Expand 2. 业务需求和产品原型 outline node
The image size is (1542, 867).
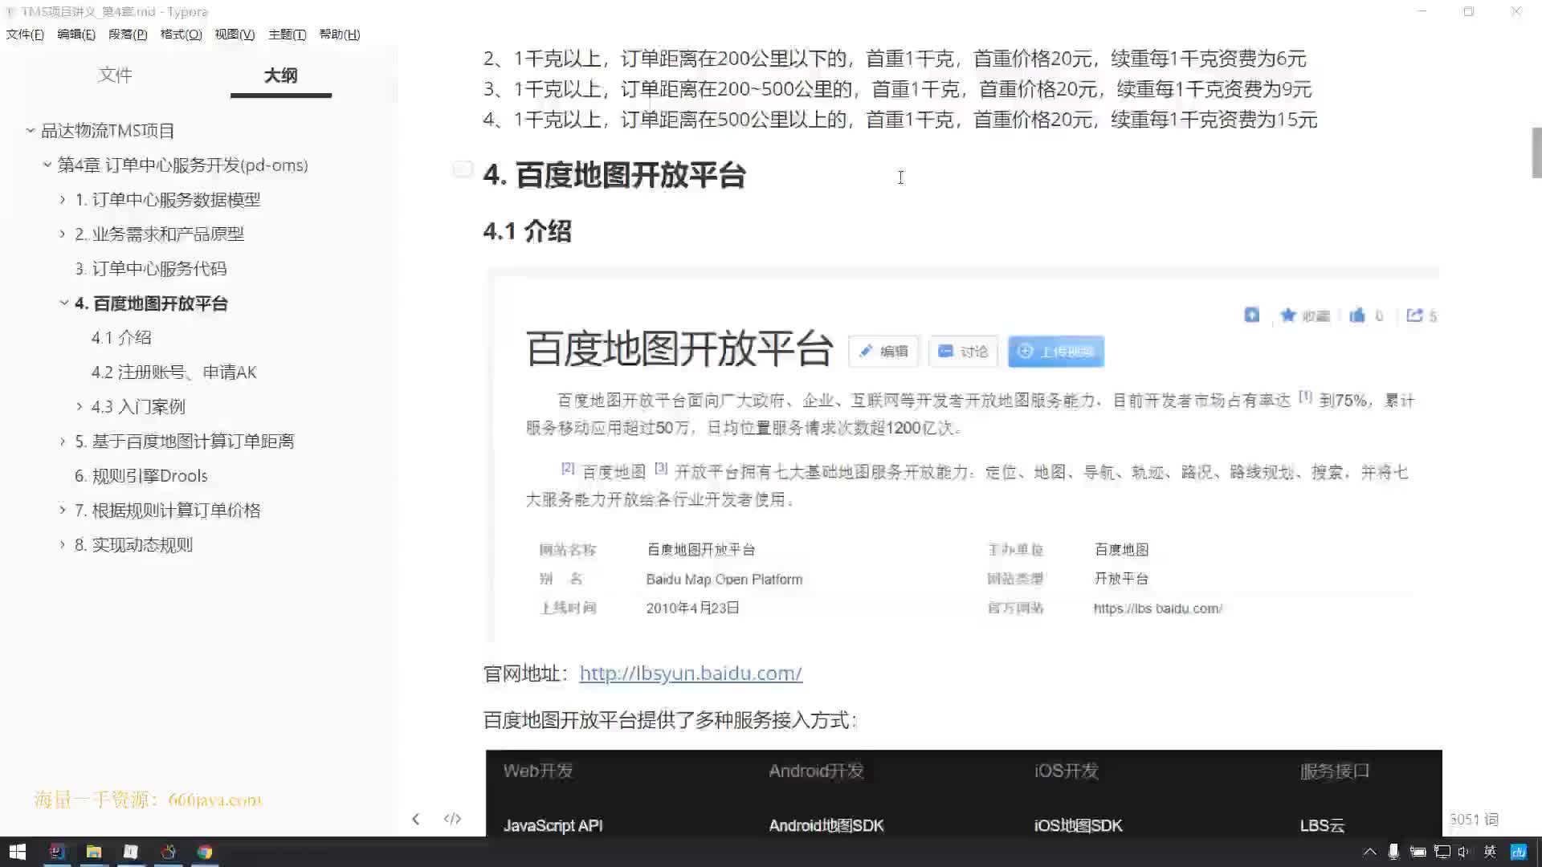[x=63, y=234]
